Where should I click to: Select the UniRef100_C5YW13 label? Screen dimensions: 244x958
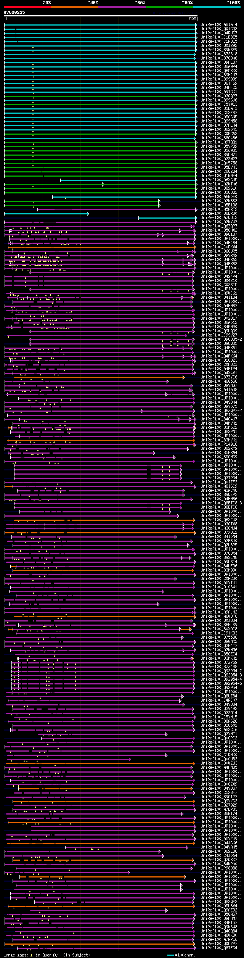tap(219, 105)
